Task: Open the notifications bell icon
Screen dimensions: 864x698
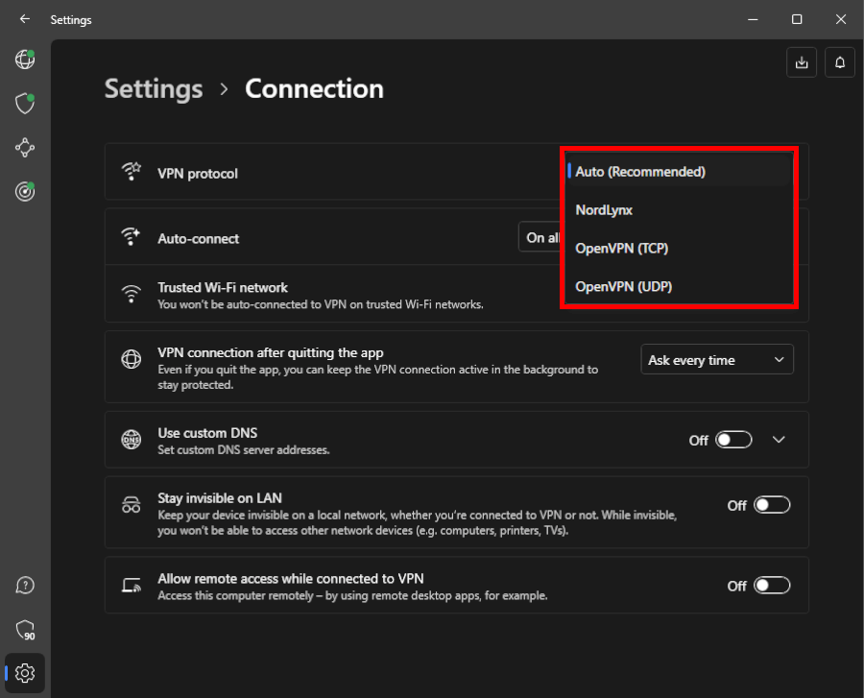Action: tap(839, 62)
